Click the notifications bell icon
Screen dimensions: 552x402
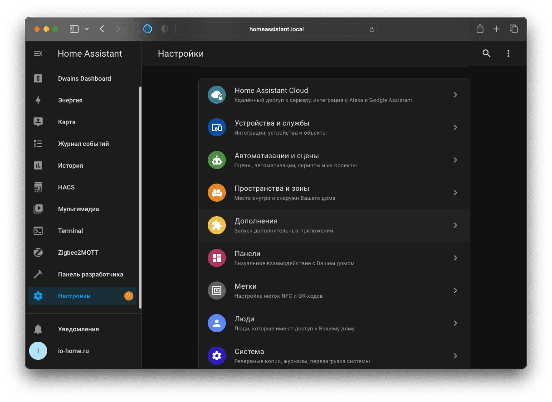[x=38, y=329]
